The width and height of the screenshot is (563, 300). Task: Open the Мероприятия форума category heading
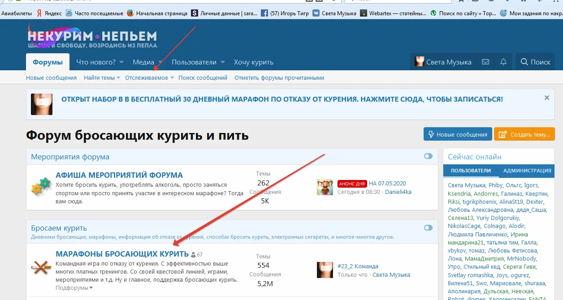[70, 157]
